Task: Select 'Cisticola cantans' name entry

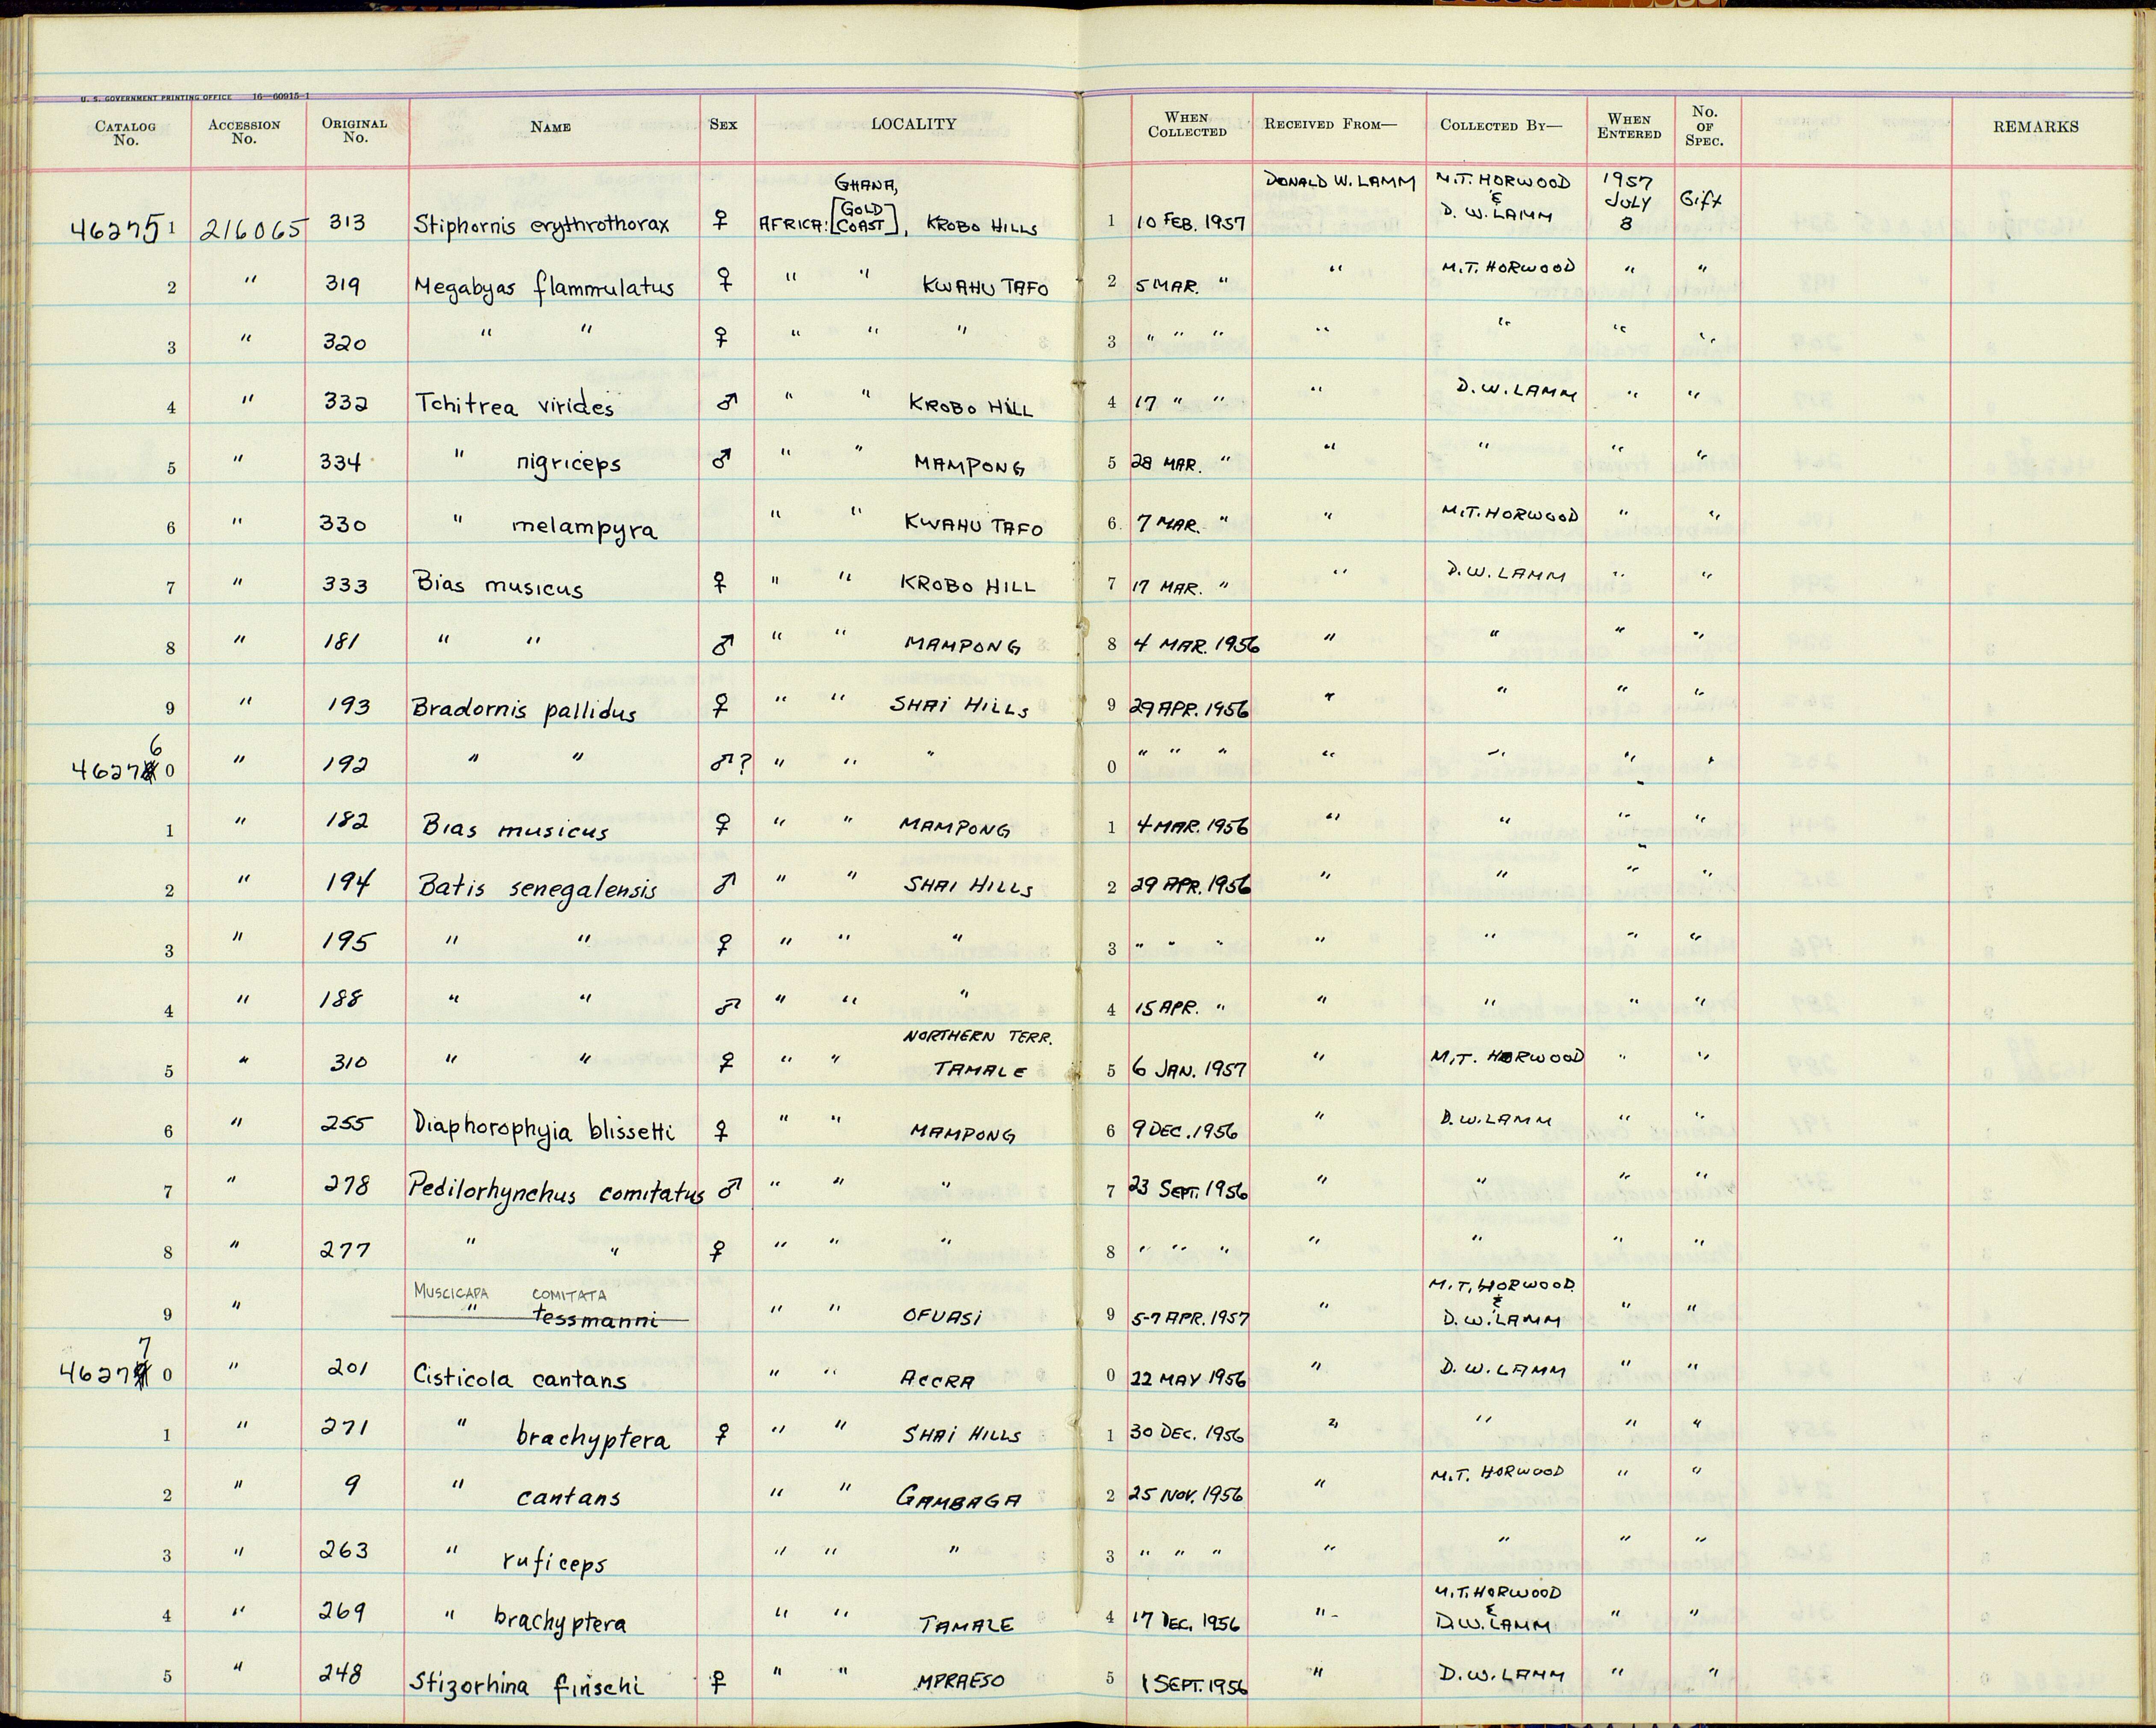Action: 520,1378
